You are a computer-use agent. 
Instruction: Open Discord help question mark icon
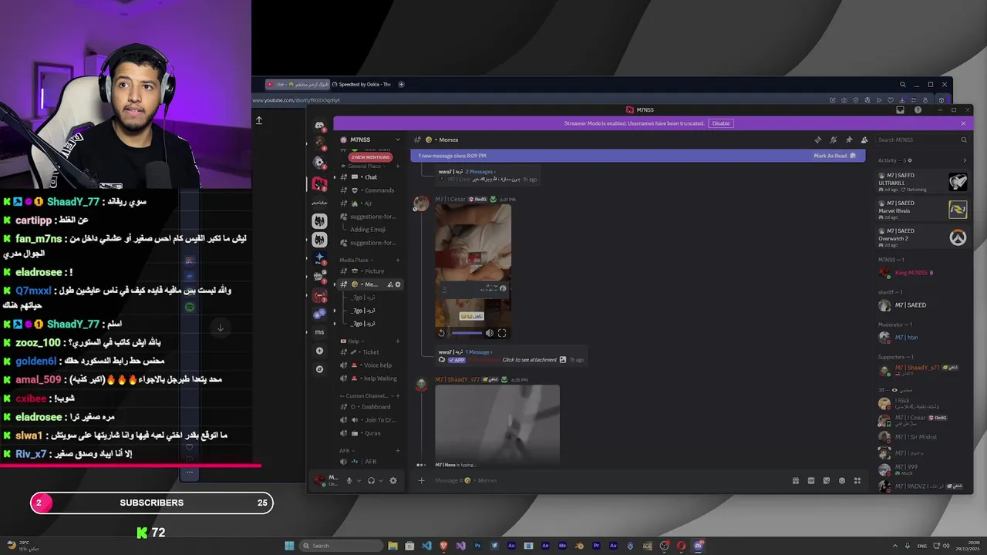(918, 110)
